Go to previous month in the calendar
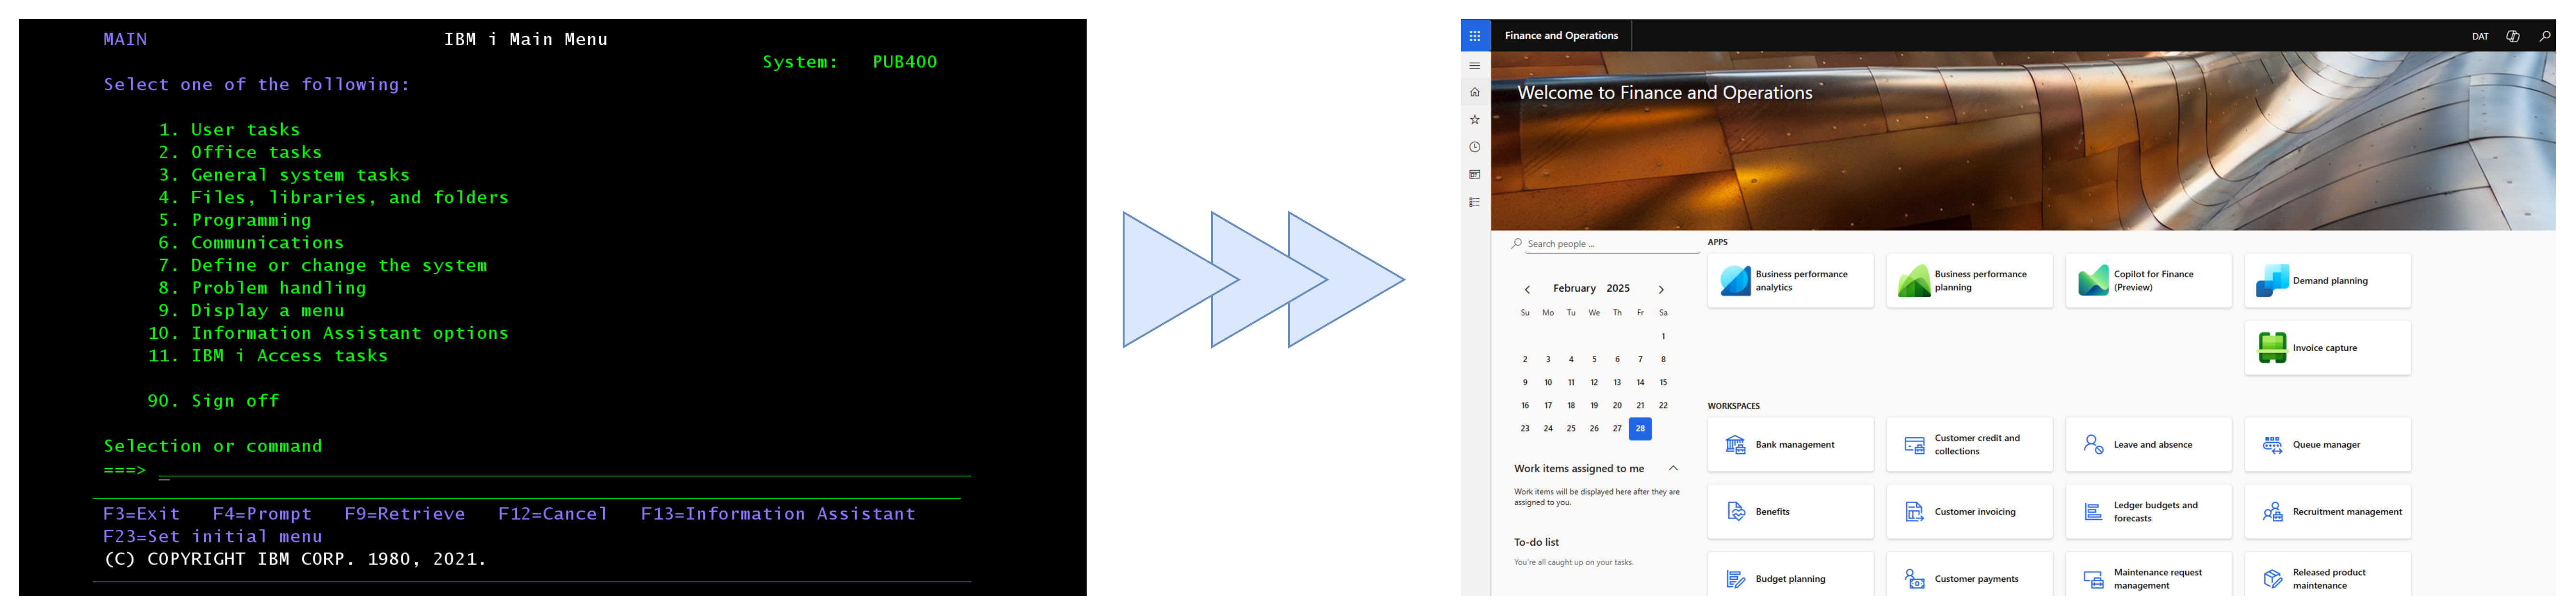Image resolution: width=2576 pixels, height=615 pixels. click(x=1527, y=288)
